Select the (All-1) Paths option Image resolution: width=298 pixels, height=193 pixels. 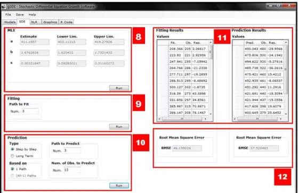(x=13, y=175)
